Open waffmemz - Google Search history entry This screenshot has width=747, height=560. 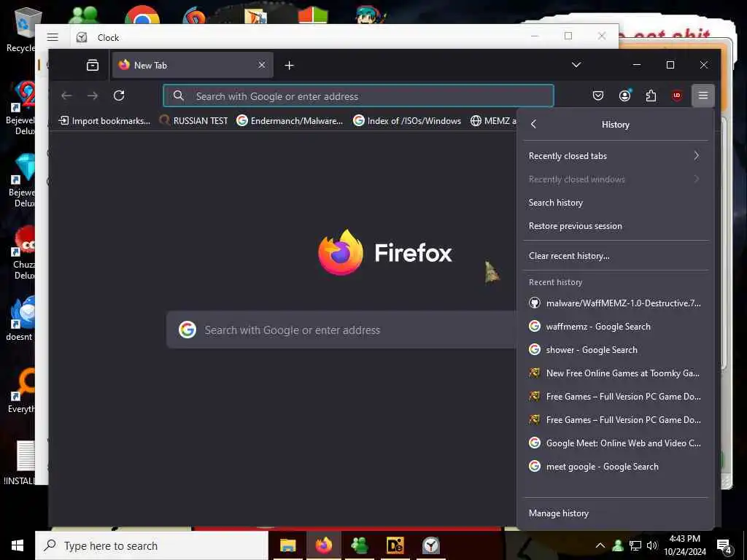[615, 326]
